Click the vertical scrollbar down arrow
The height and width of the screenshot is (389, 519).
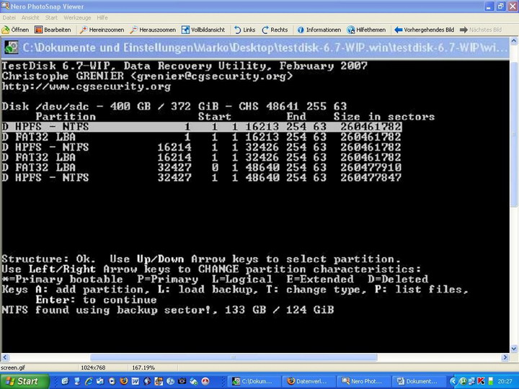click(514, 349)
